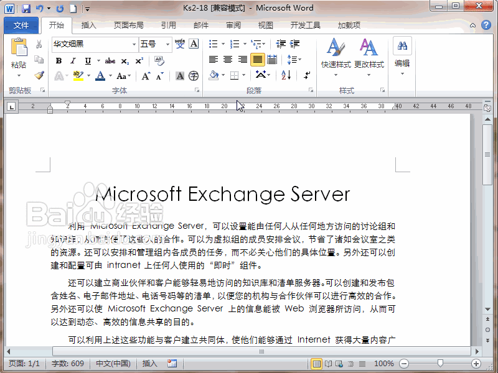Open the 快速样式 gallery button
Viewport: 498px width, 373px height.
336,57
